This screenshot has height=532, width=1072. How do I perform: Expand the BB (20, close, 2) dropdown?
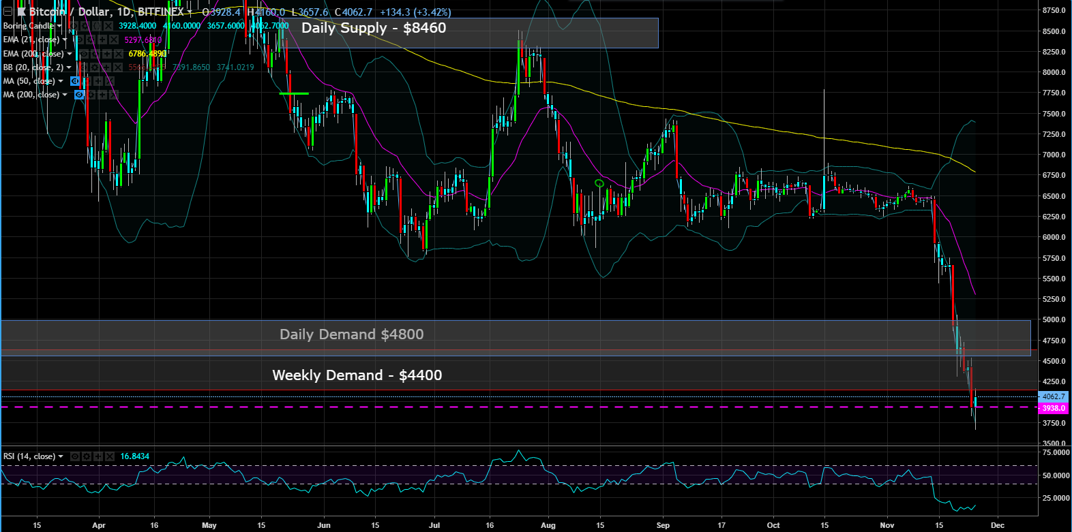[69, 67]
